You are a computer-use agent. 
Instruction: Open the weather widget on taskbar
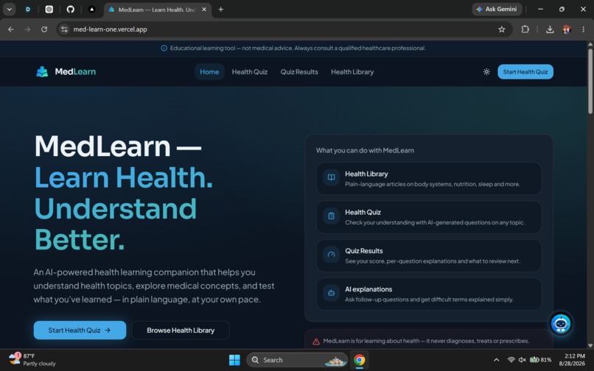(x=32, y=360)
